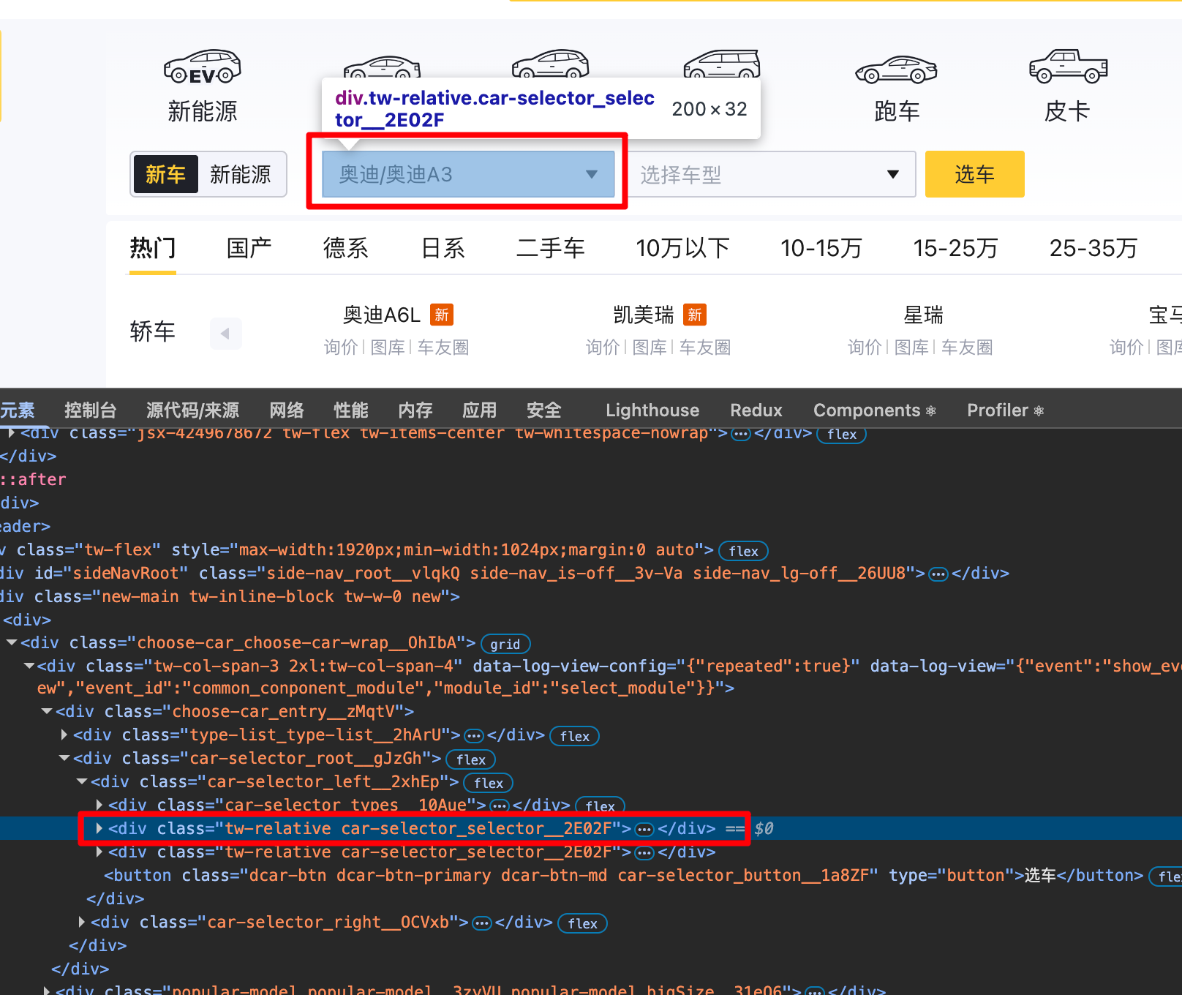Open the 奥迪A6L car link
The width and height of the screenshot is (1182, 995).
[x=382, y=315]
